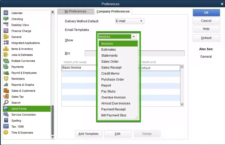Viewport: 225px width, 145px height.
Task: Confirm with the OK button
Action: point(206,13)
